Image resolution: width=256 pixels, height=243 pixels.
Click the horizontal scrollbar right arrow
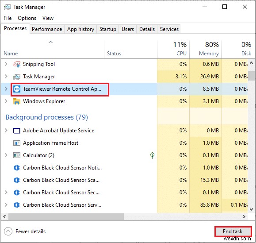[244, 217]
